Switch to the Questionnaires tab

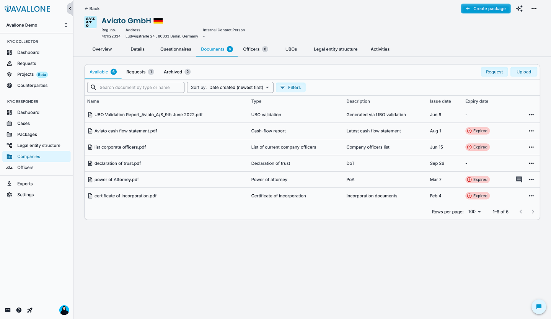click(x=176, y=49)
